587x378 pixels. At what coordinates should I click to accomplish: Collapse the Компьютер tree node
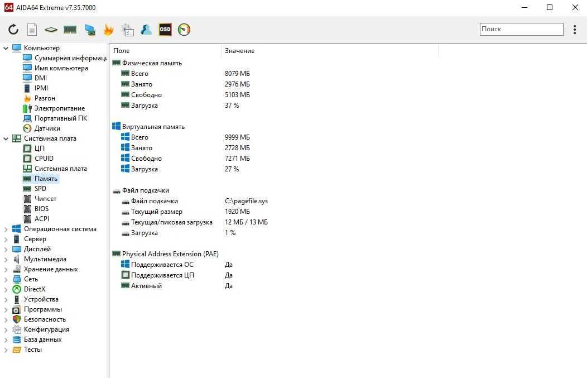(x=6, y=48)
